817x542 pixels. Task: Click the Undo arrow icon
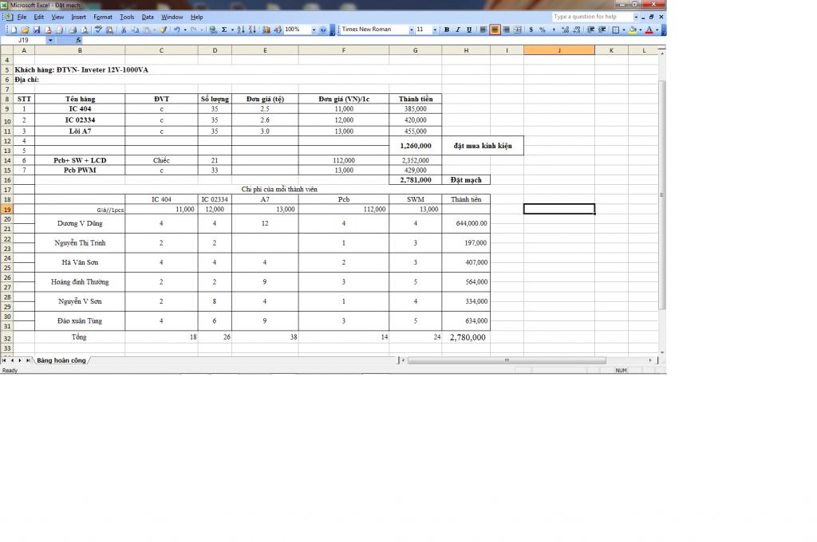click(x=176, y=29)
